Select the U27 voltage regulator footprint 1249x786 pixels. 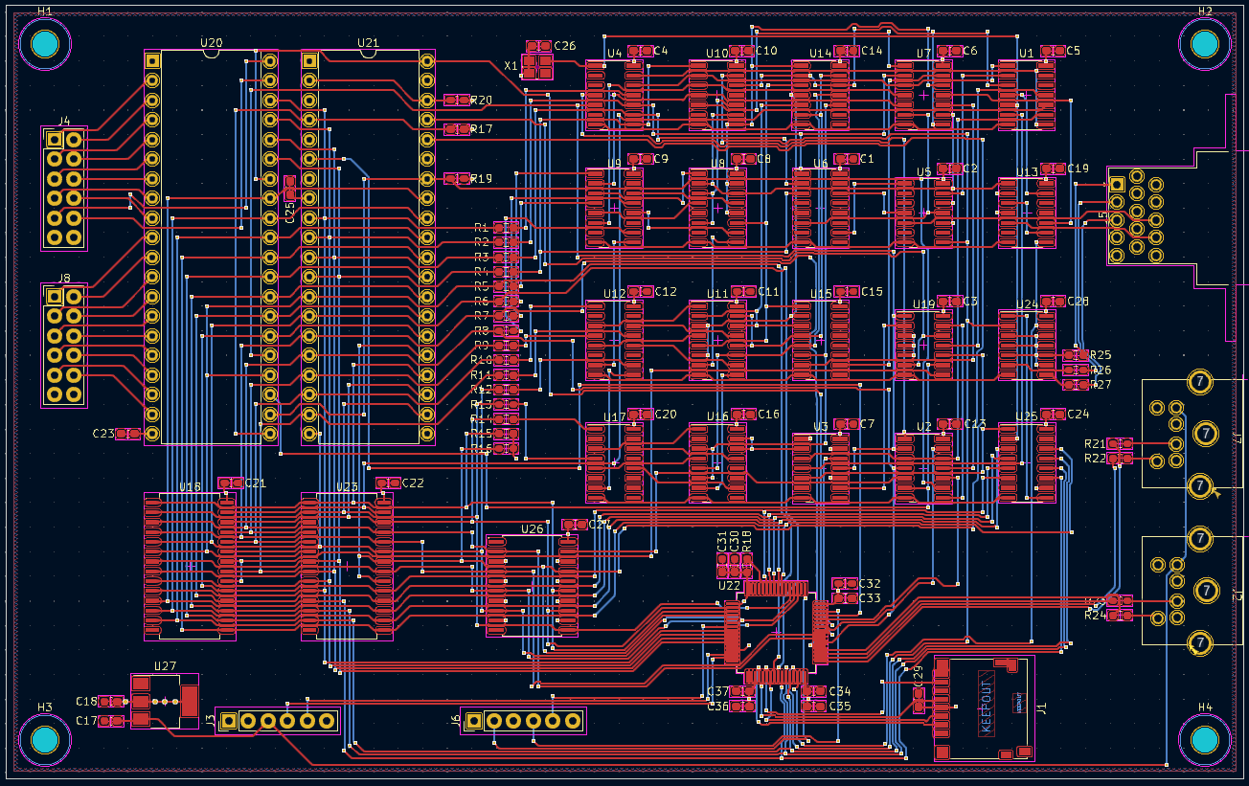pyautogui.click(x=165, y=701)
